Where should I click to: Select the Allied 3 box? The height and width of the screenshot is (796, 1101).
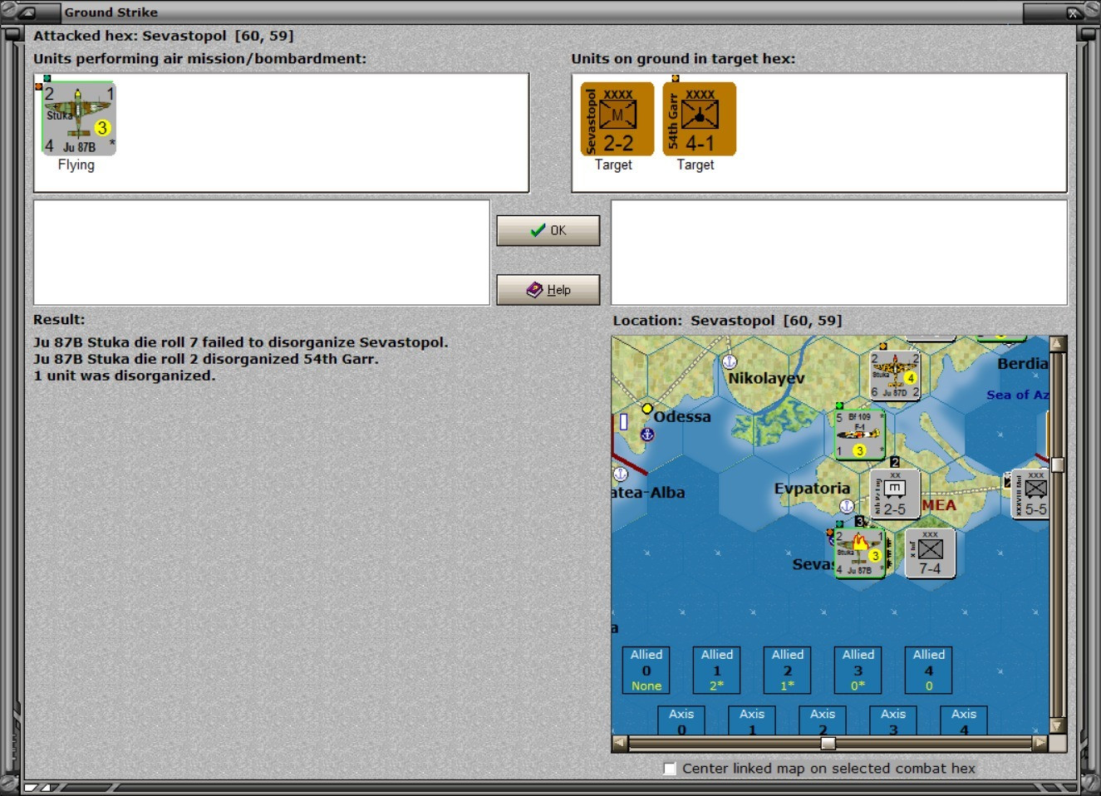click(x=858, y=670)
